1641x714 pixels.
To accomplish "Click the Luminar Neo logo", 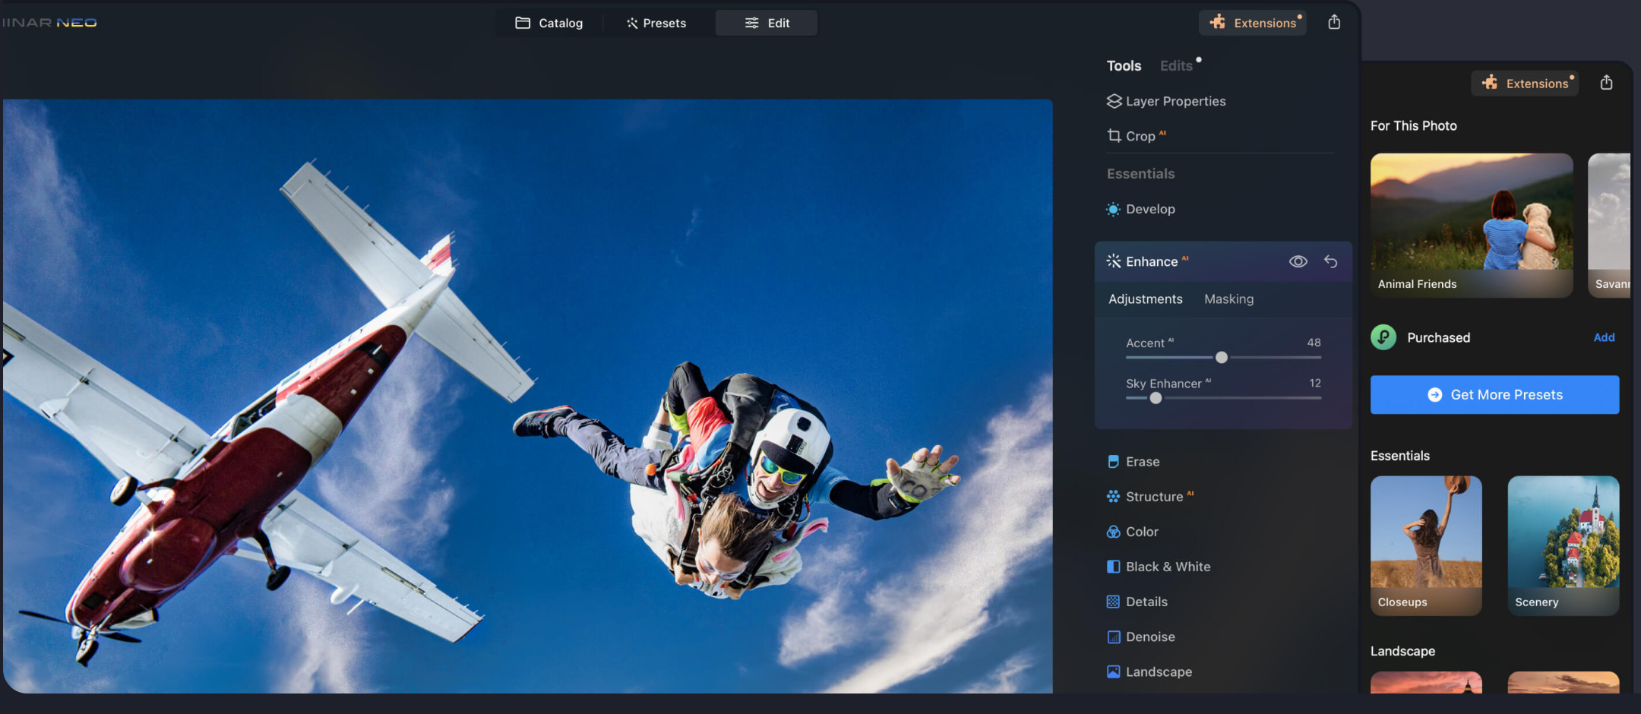I will coord(49,23).
